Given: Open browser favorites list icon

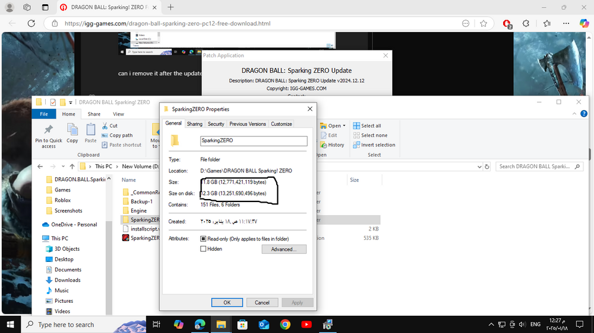Looking at the screenshot, I should click(546, 24).
